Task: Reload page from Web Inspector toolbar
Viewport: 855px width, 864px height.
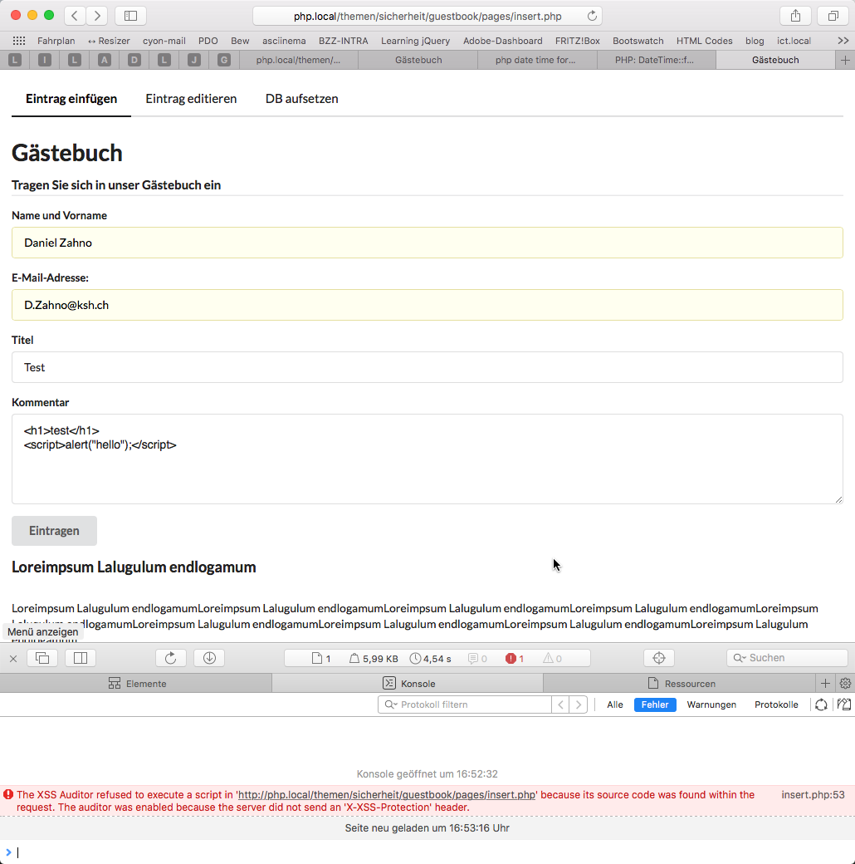Action: [x=171, y=658]
